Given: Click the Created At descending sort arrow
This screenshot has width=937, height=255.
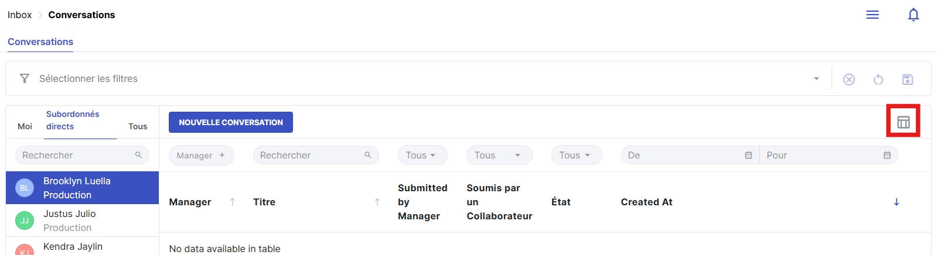Looking at the screenshot, I should coord(896,202).
